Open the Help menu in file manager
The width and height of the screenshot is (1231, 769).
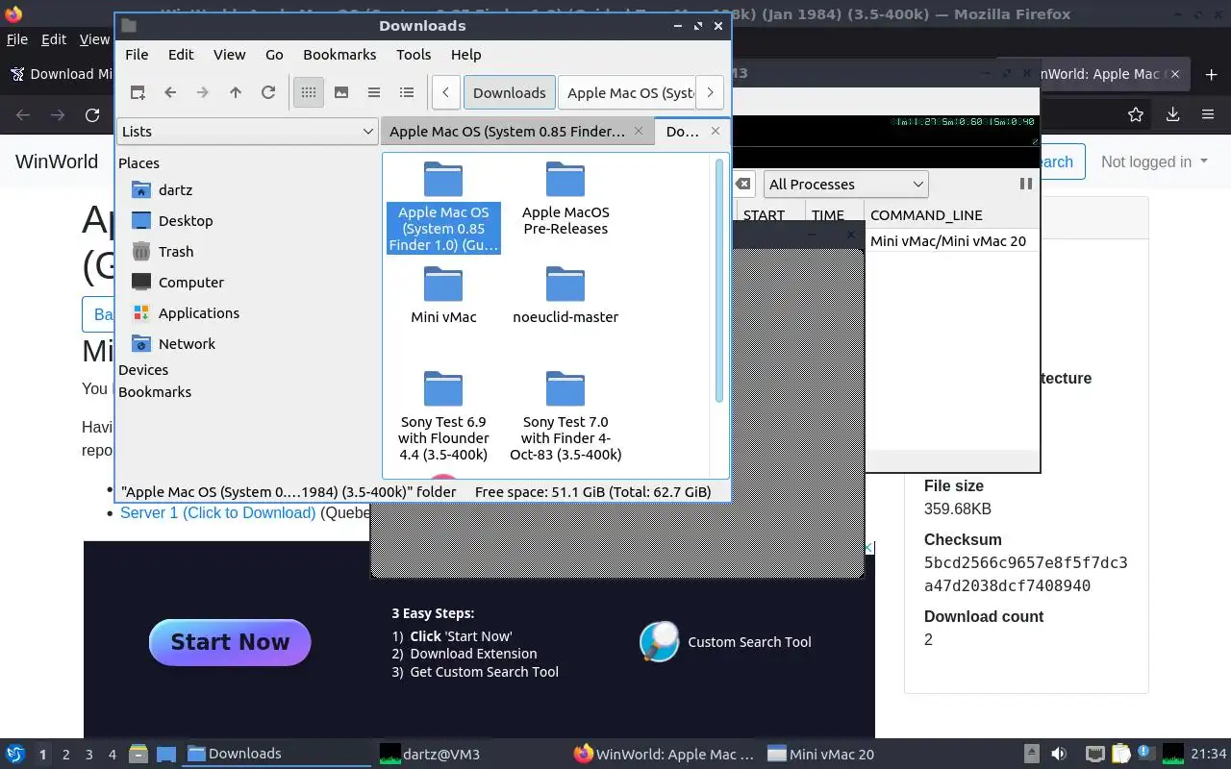465,55
